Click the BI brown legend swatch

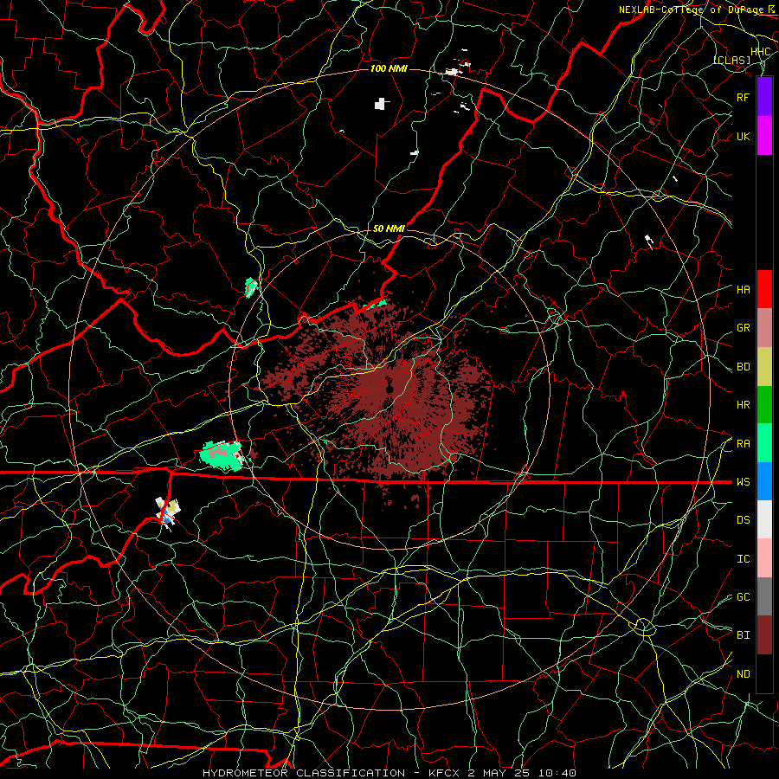tap(764, 635)
